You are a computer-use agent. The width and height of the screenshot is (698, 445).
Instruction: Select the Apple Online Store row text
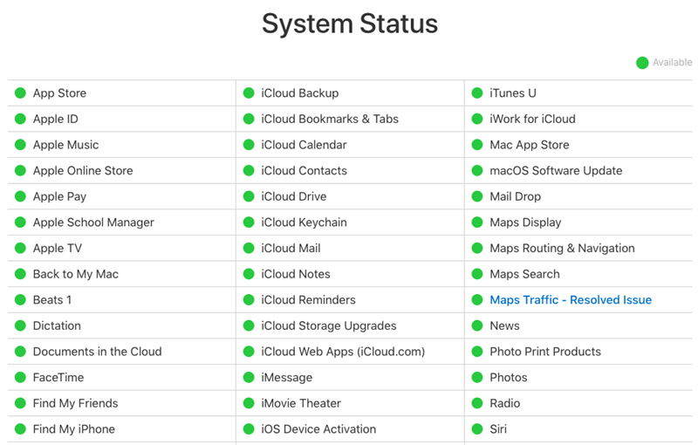(83, 170)
